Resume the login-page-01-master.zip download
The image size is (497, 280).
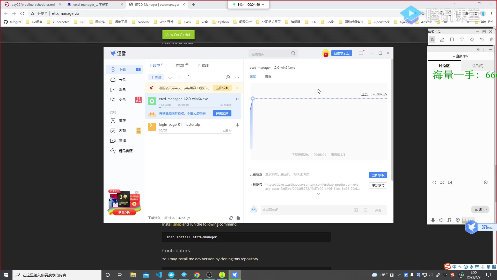[237, 125]
